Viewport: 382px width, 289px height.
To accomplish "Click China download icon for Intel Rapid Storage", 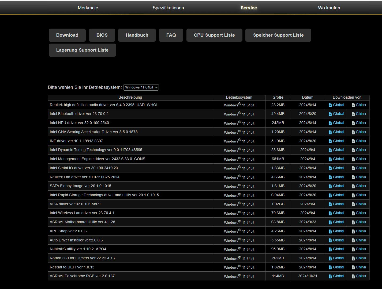I will pyautogui.click(x=353, y=195).
